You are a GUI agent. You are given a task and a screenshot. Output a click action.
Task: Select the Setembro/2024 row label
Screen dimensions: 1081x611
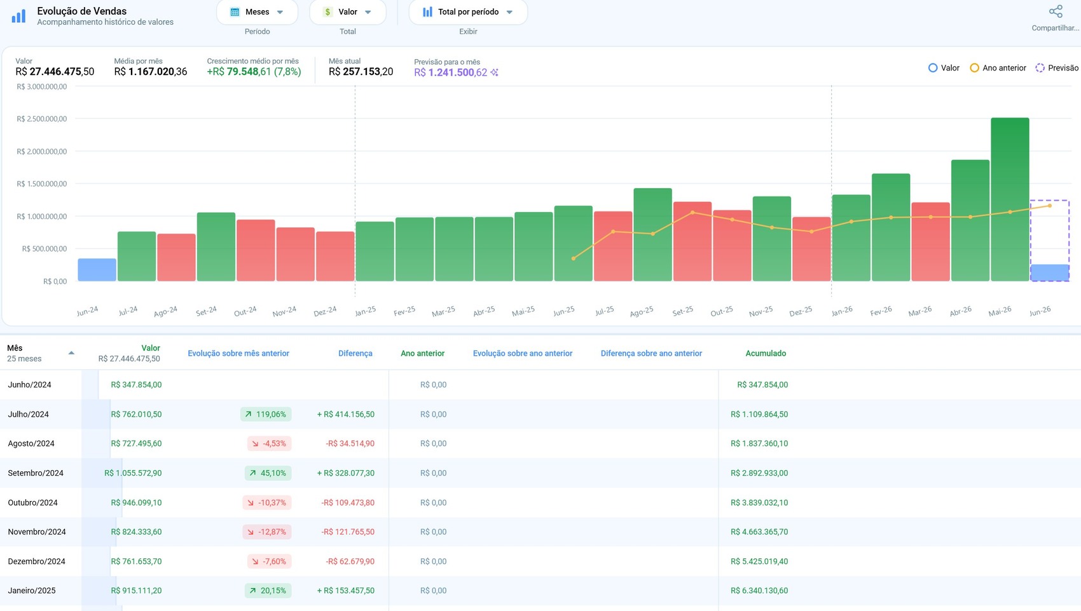tap(36, 473)
